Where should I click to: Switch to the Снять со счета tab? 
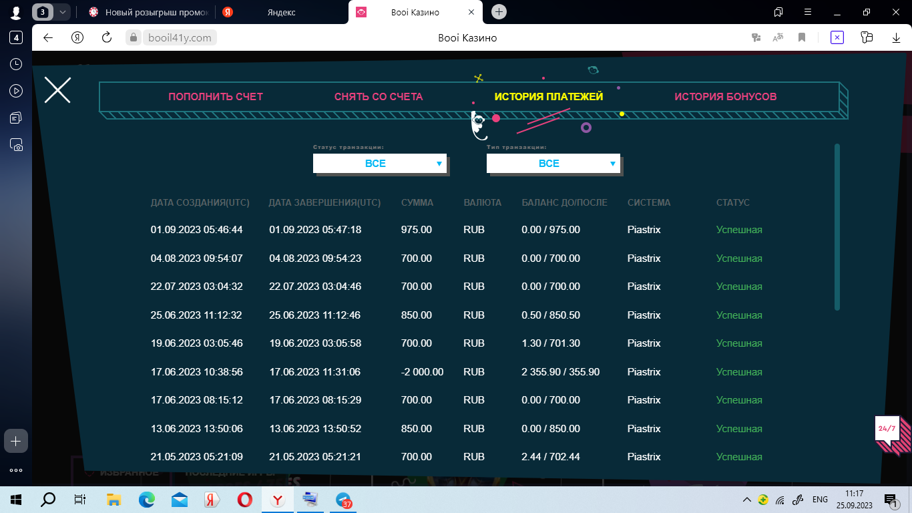379,97
